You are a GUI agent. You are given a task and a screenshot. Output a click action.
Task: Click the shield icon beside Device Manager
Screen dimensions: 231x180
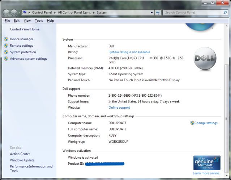(6, 39)
